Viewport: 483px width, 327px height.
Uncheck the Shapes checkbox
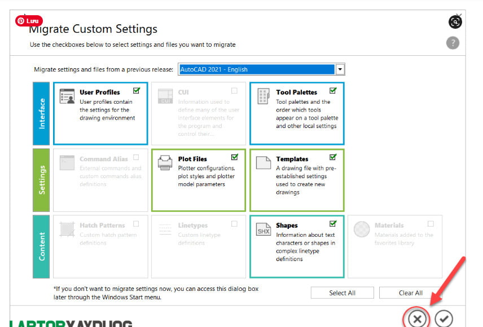[333, 223]
